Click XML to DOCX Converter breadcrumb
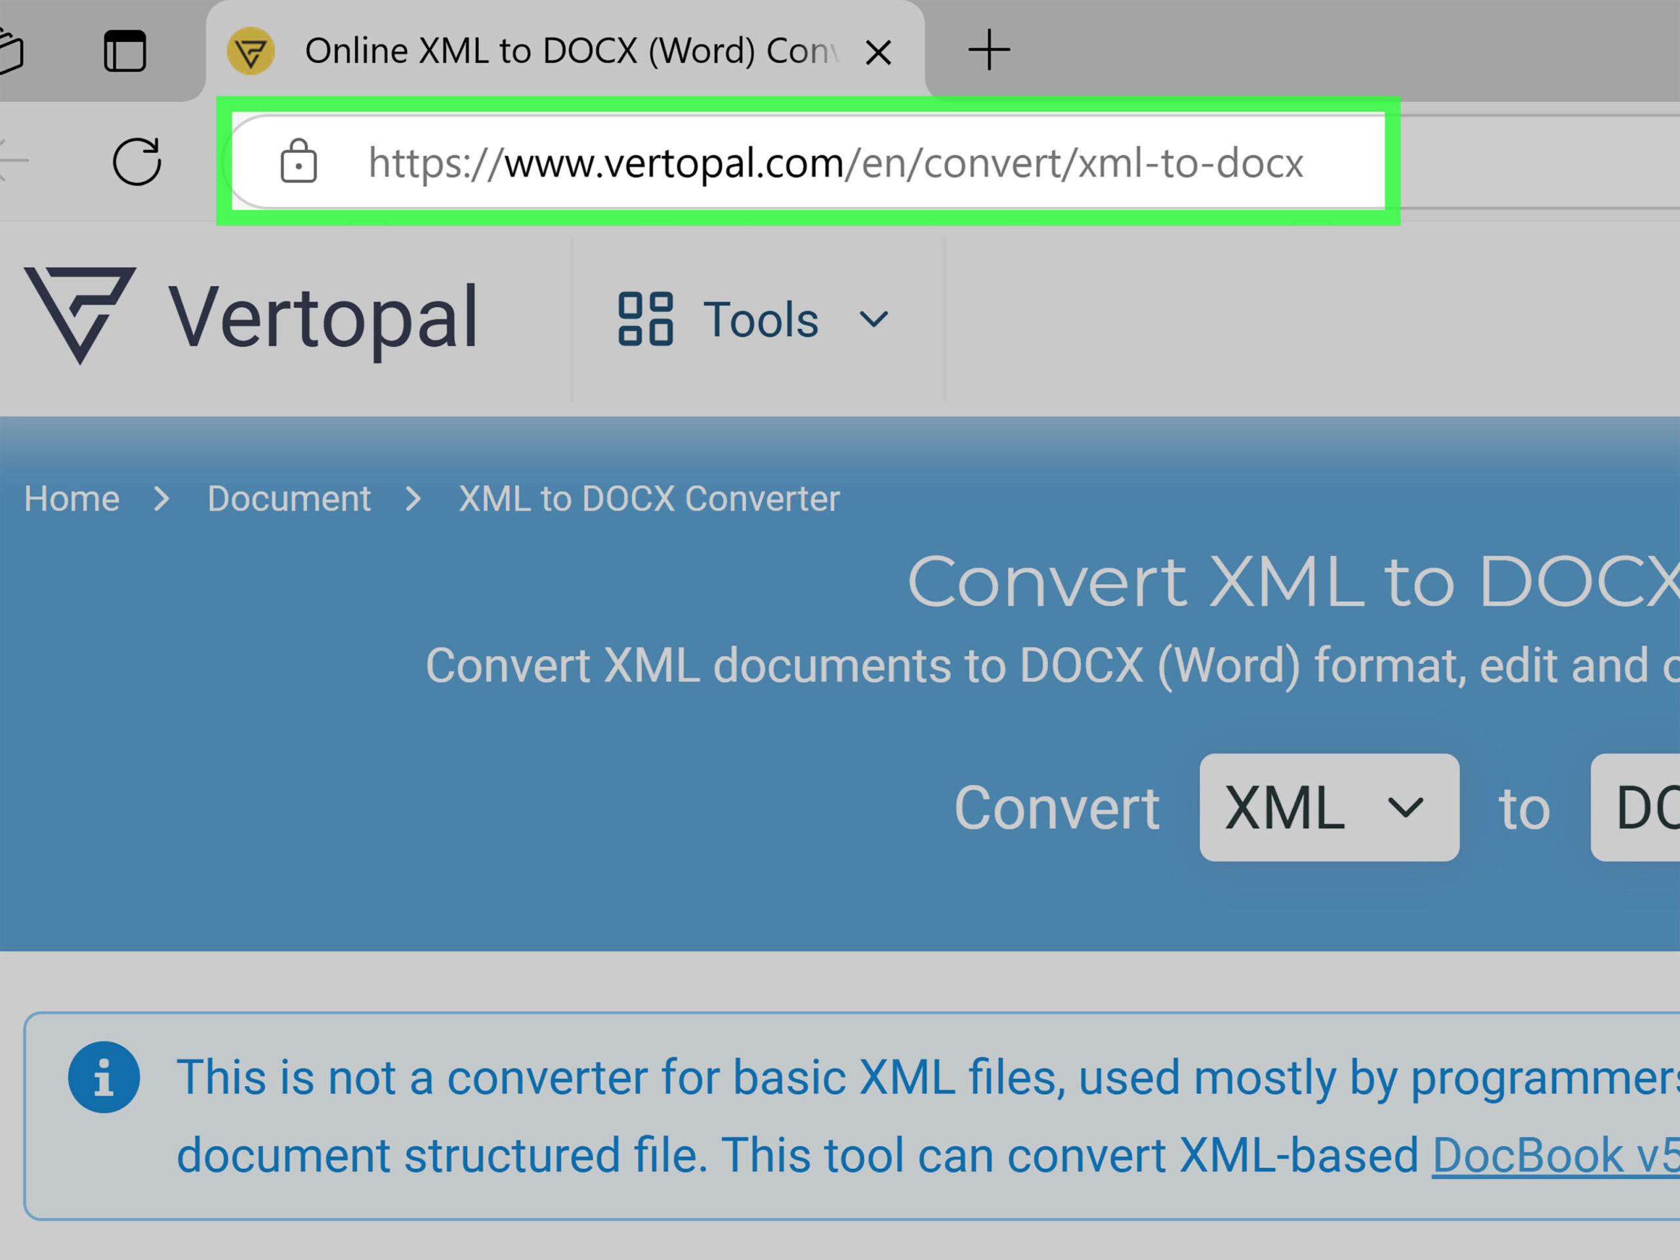Image resolution: width=1680 pixels, height=1260 pixels. (x=650, y=499)
